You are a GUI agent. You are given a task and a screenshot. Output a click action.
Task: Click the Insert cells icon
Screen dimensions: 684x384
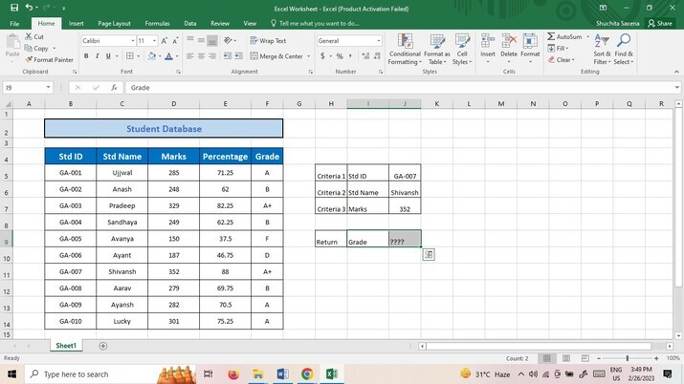[488, 41]
